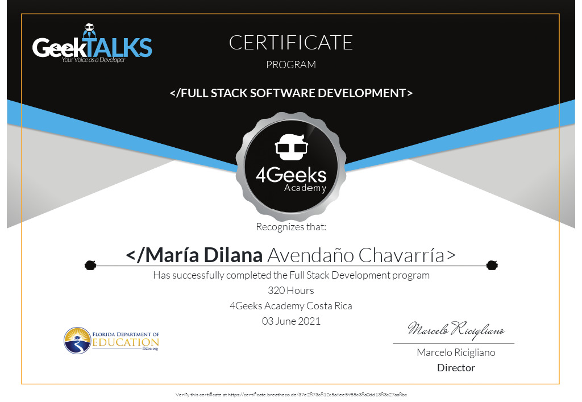582x402 pixels.
Task: Click the handwritten Marcelo Ricigliano signature
Action: (455, 330)
